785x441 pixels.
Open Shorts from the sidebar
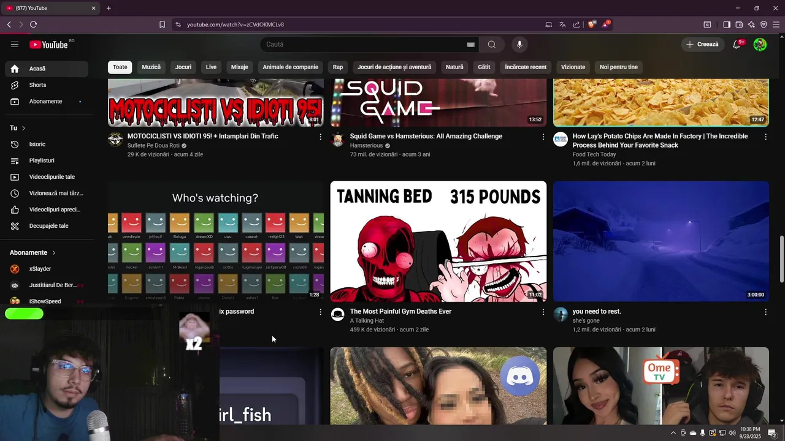pyautogui.click(x=47, y=85)
